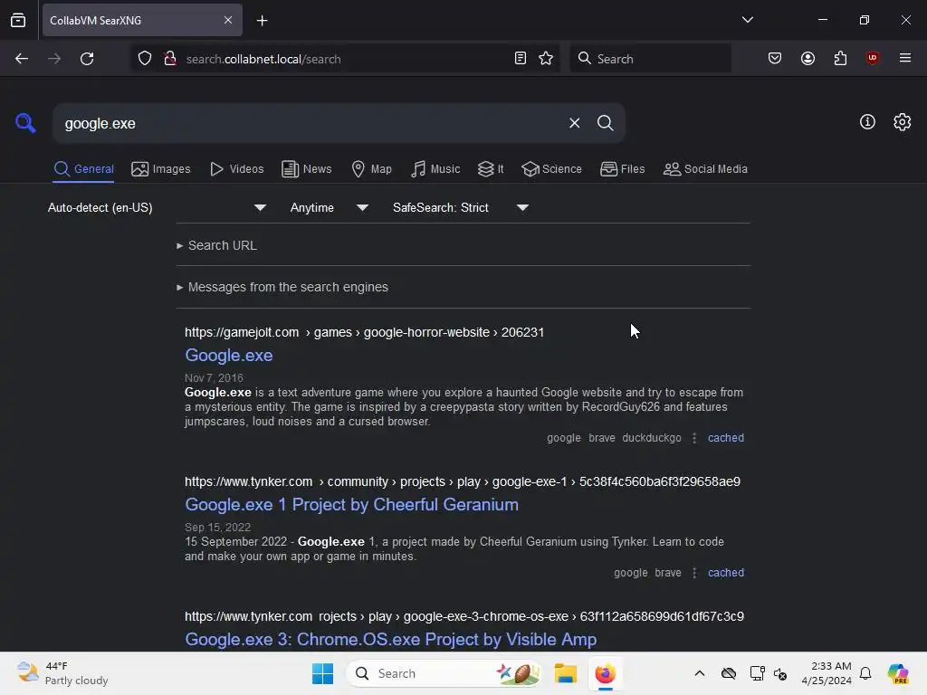Switch to the General search category

coord(83,169)
